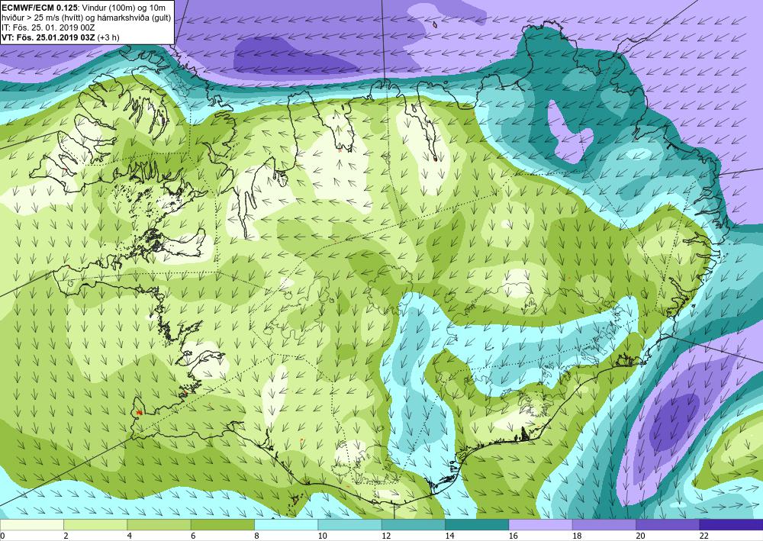
Task: Click the legend scale label '4'
Action: pyautogui.click(x=130, y=536)
